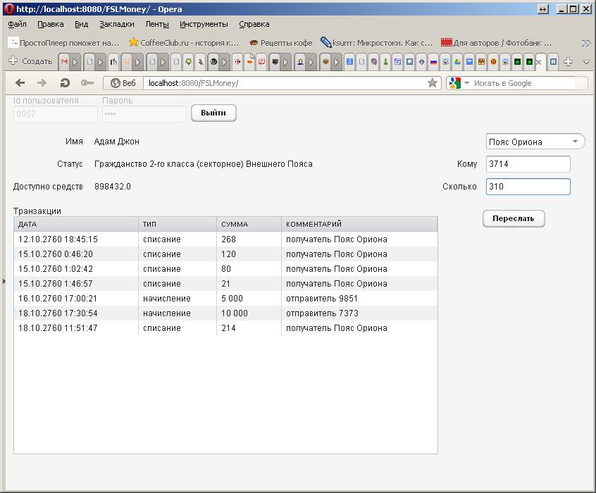Screen dimensions: 596x493
Task: Open the search engine dropdown arrow
Action: point(467,83)
